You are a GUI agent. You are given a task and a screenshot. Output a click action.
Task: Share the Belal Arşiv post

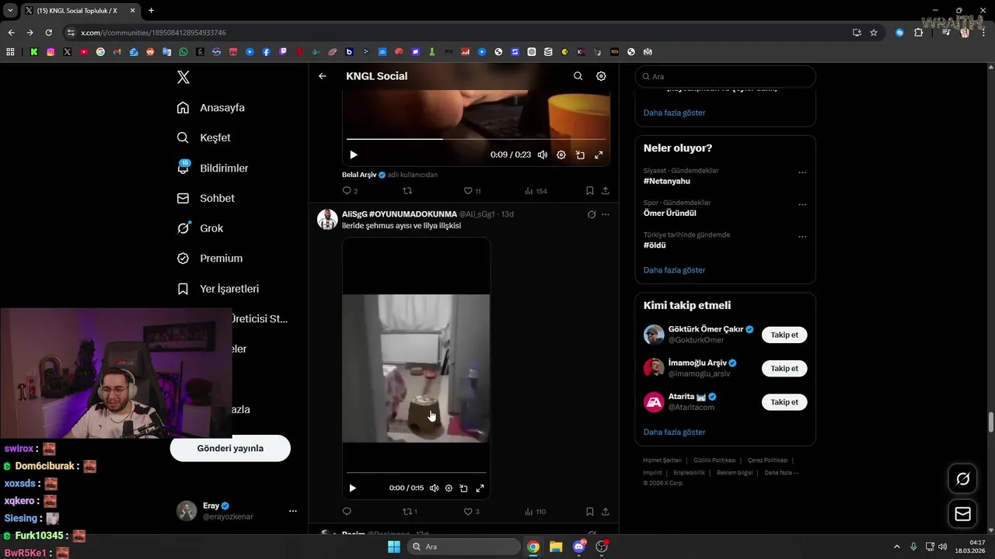tap(605, 190)
